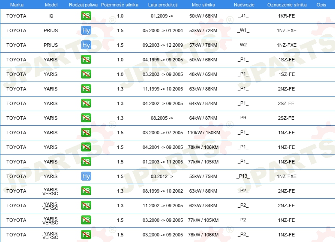The width and height of the screenshot is (335, 242).
Task: Select body code _P9_
Action: 243,118
